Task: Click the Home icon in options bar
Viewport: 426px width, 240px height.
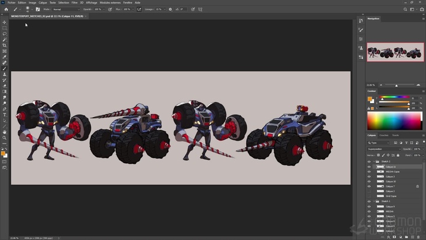Action: [6, 9]
